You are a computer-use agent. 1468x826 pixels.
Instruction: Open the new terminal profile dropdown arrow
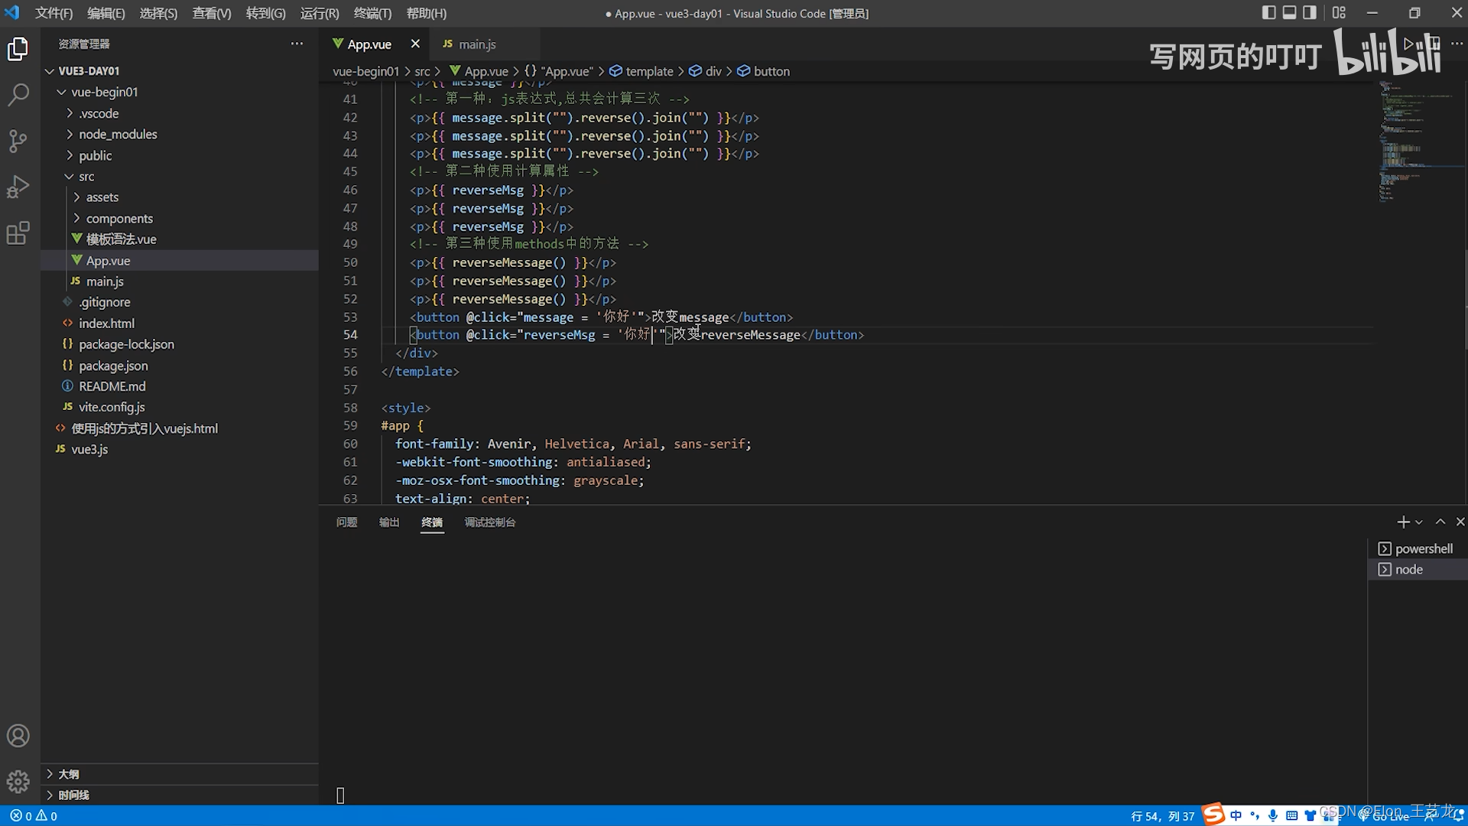tap(1419, 522)
